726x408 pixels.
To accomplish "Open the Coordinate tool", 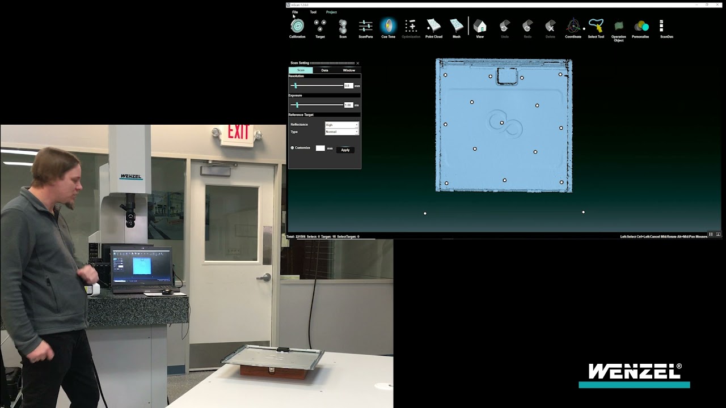I will 573,26.
